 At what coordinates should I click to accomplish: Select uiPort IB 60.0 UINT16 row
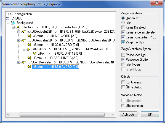(60, 54)
